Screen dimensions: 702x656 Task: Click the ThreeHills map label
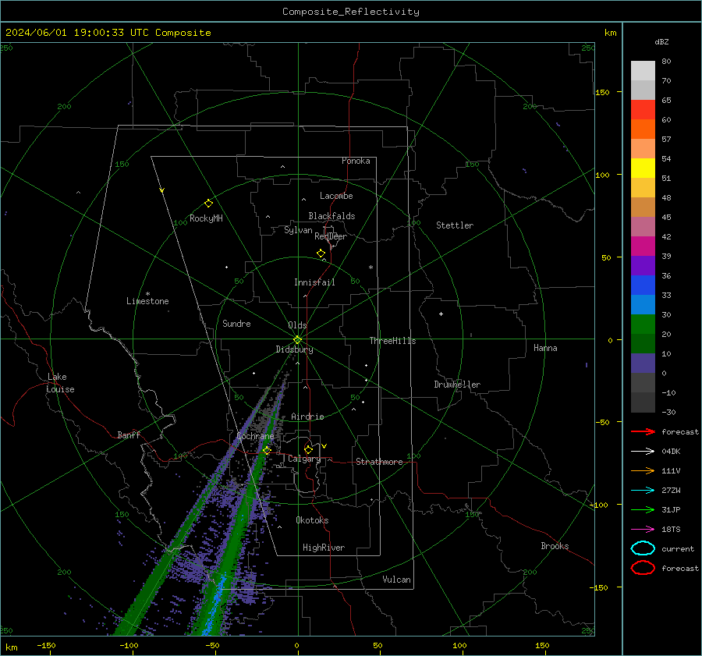coord(392,341)
